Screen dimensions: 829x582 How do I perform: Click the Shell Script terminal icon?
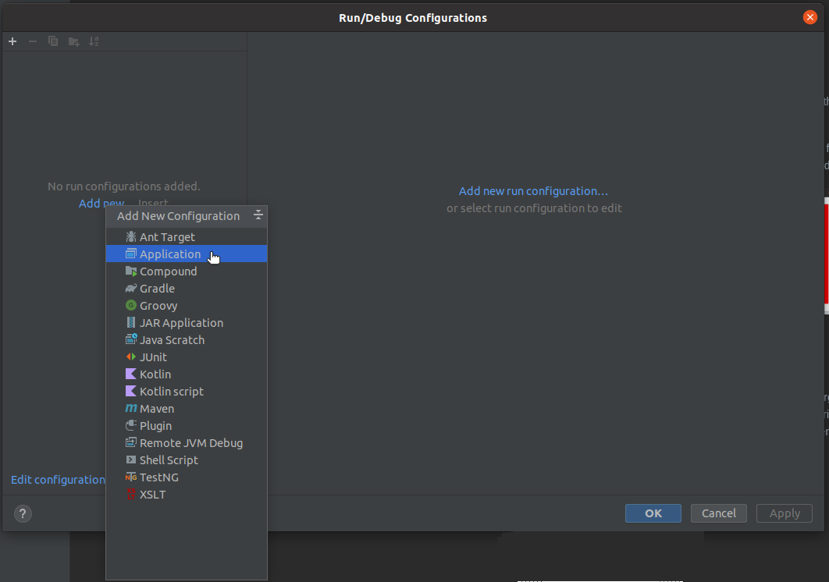point(130,460)
